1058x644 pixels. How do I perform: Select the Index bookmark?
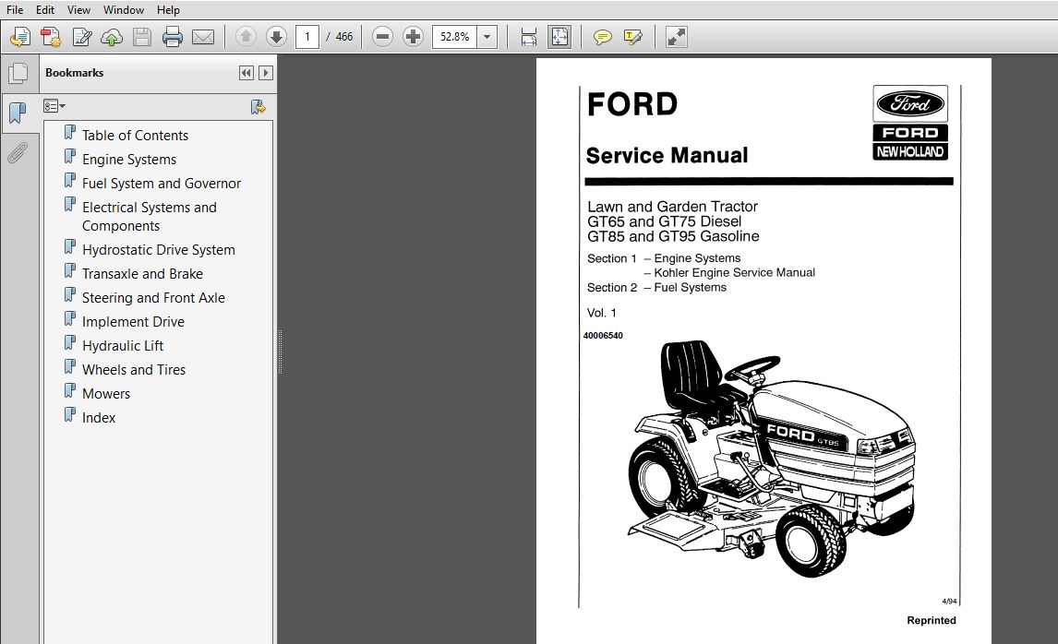coord(99,417)
